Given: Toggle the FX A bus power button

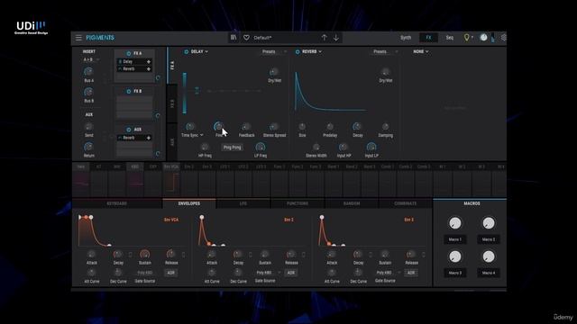Looking at the screenshot, I should (129, 53).
